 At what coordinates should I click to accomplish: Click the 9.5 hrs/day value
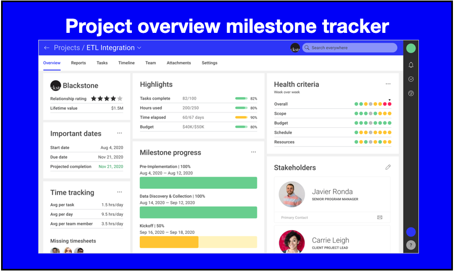(x=112, y=214)
